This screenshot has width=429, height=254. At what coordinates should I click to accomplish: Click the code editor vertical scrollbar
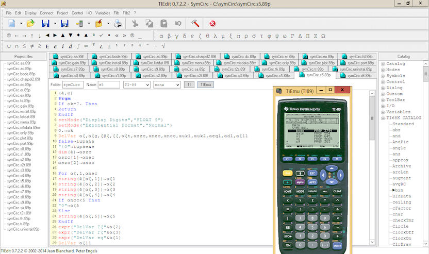point(372,167)
